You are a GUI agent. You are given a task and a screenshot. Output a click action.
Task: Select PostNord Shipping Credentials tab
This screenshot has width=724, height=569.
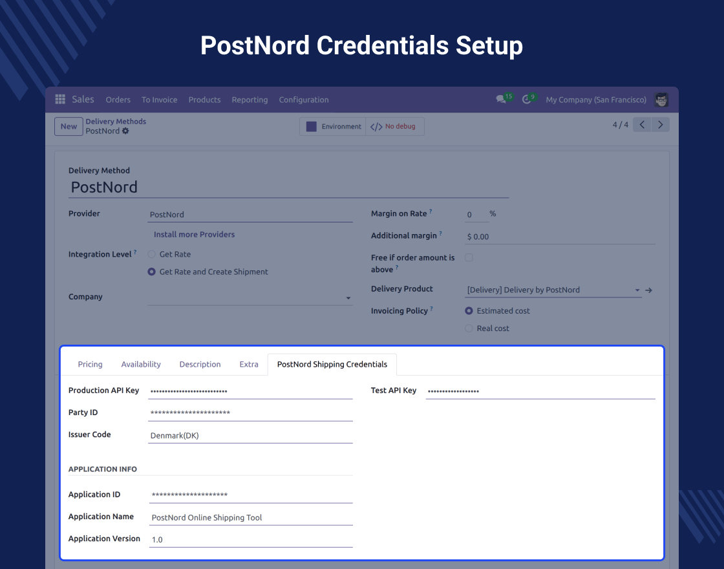pos(332,365)
